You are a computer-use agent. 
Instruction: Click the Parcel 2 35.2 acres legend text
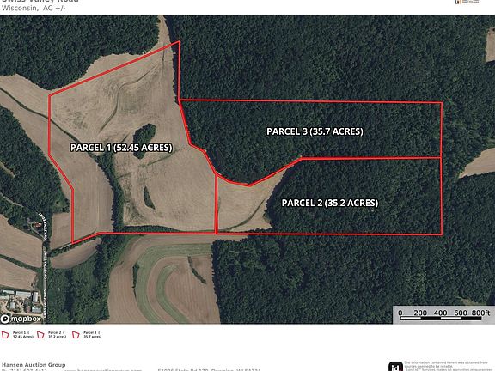coord(57,335)
